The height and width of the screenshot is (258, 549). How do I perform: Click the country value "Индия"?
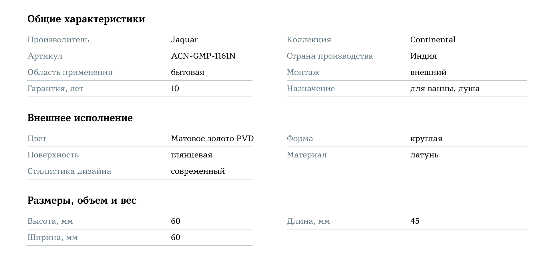423,56
